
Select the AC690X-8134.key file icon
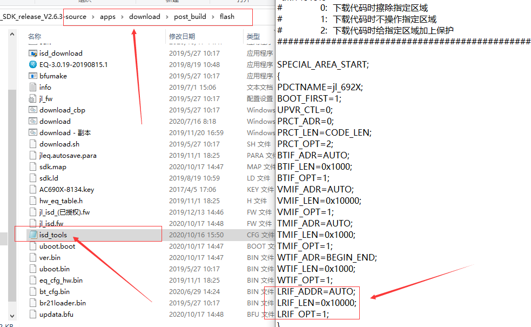click(33, 189)
